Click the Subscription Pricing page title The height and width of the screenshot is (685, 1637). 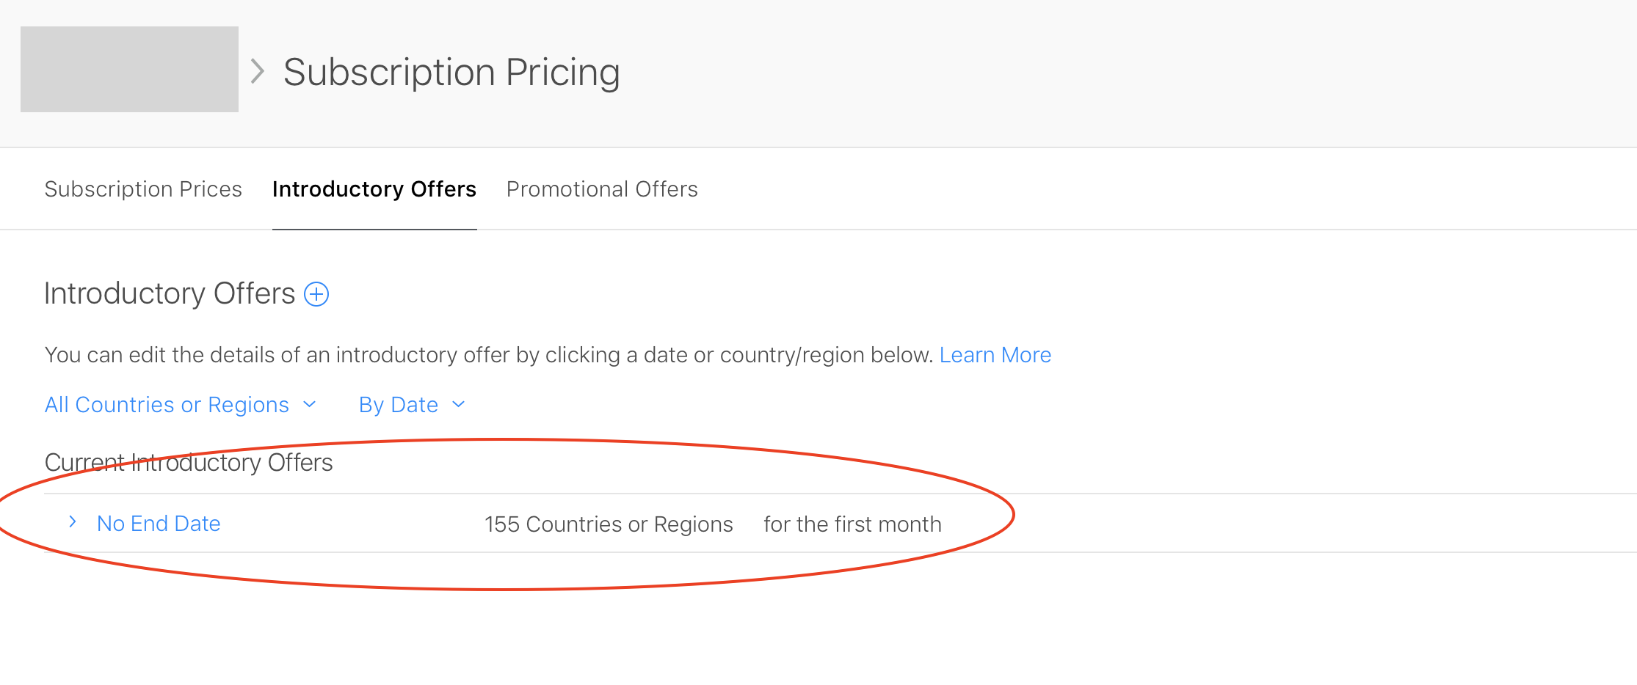point(451,73)
